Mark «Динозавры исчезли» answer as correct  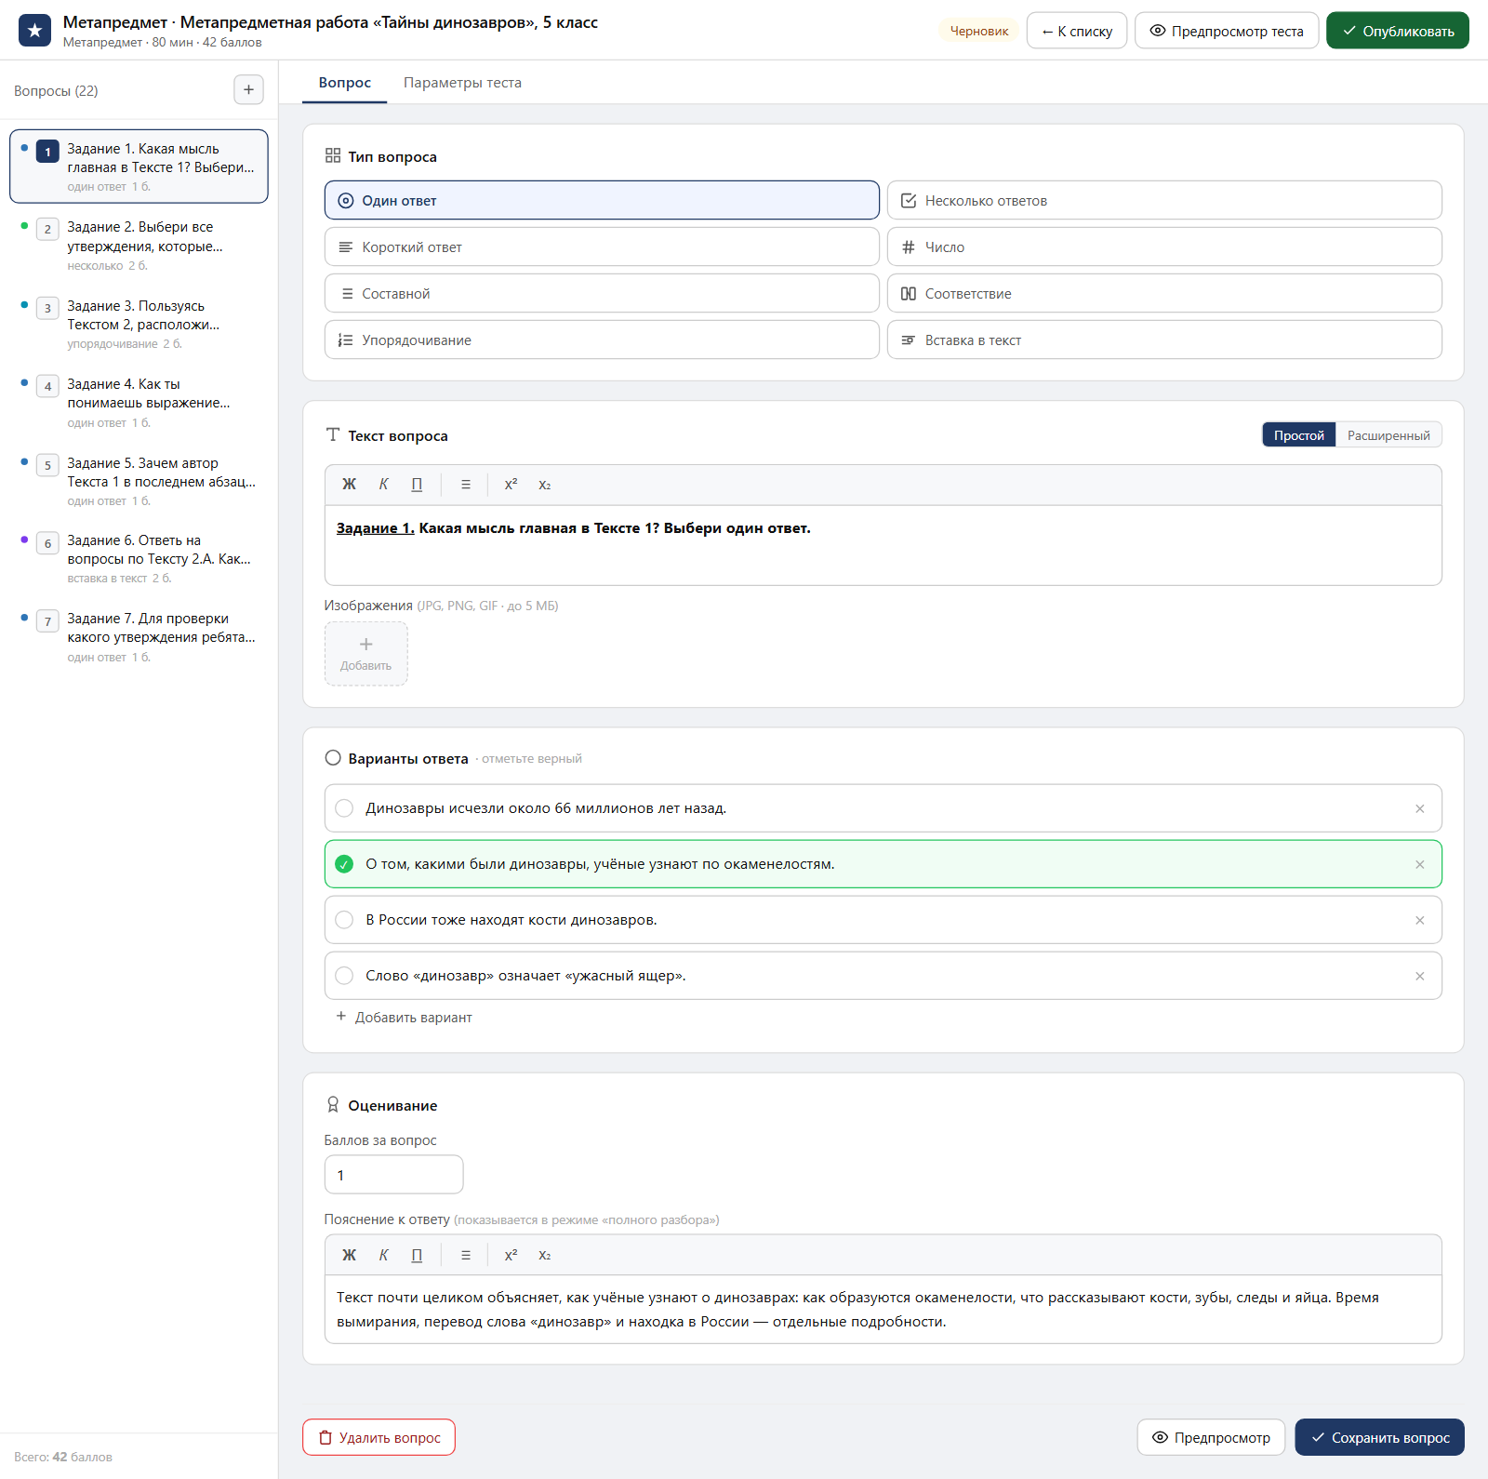click(x=344, y=808)
